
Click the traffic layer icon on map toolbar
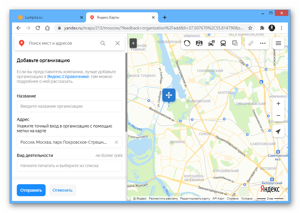[x=187, y=43]
